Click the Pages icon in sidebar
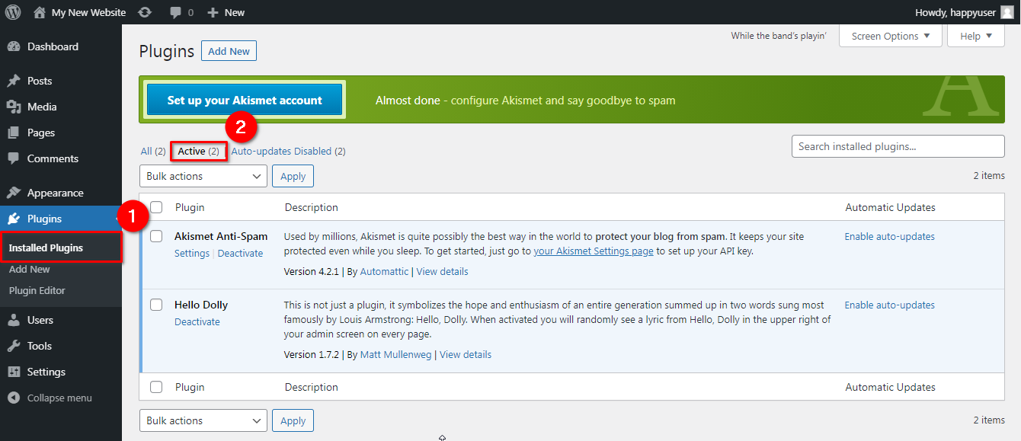1021x441 pixels. point(14,133)
